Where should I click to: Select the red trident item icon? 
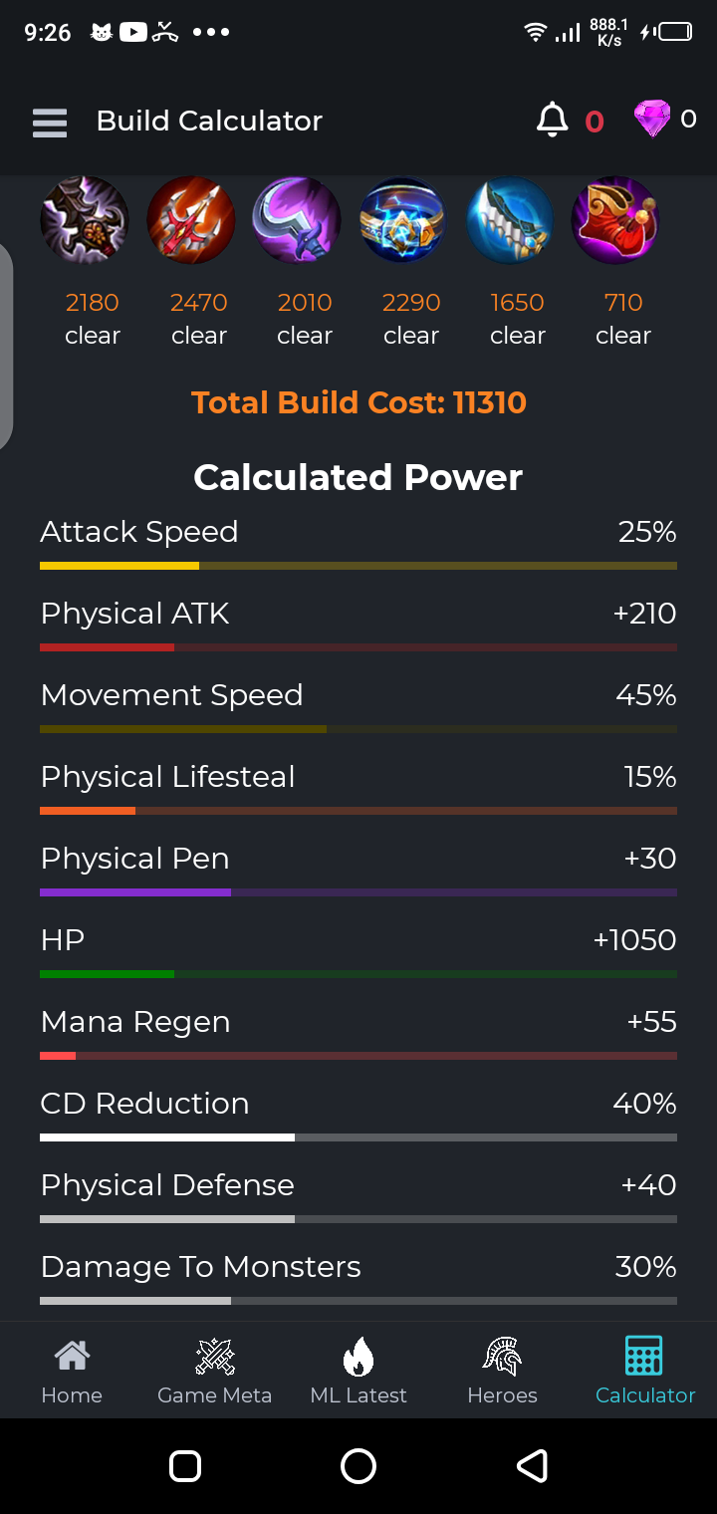191,220
